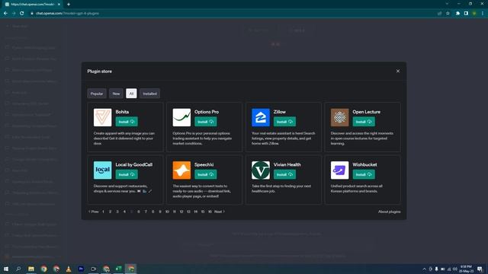
Task: Click the Bohita plugin logo
Action: 102,117
